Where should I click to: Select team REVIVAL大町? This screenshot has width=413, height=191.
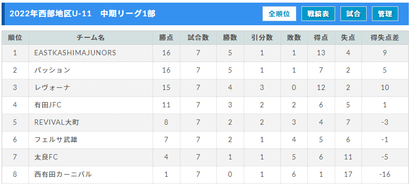pos(57,122)
